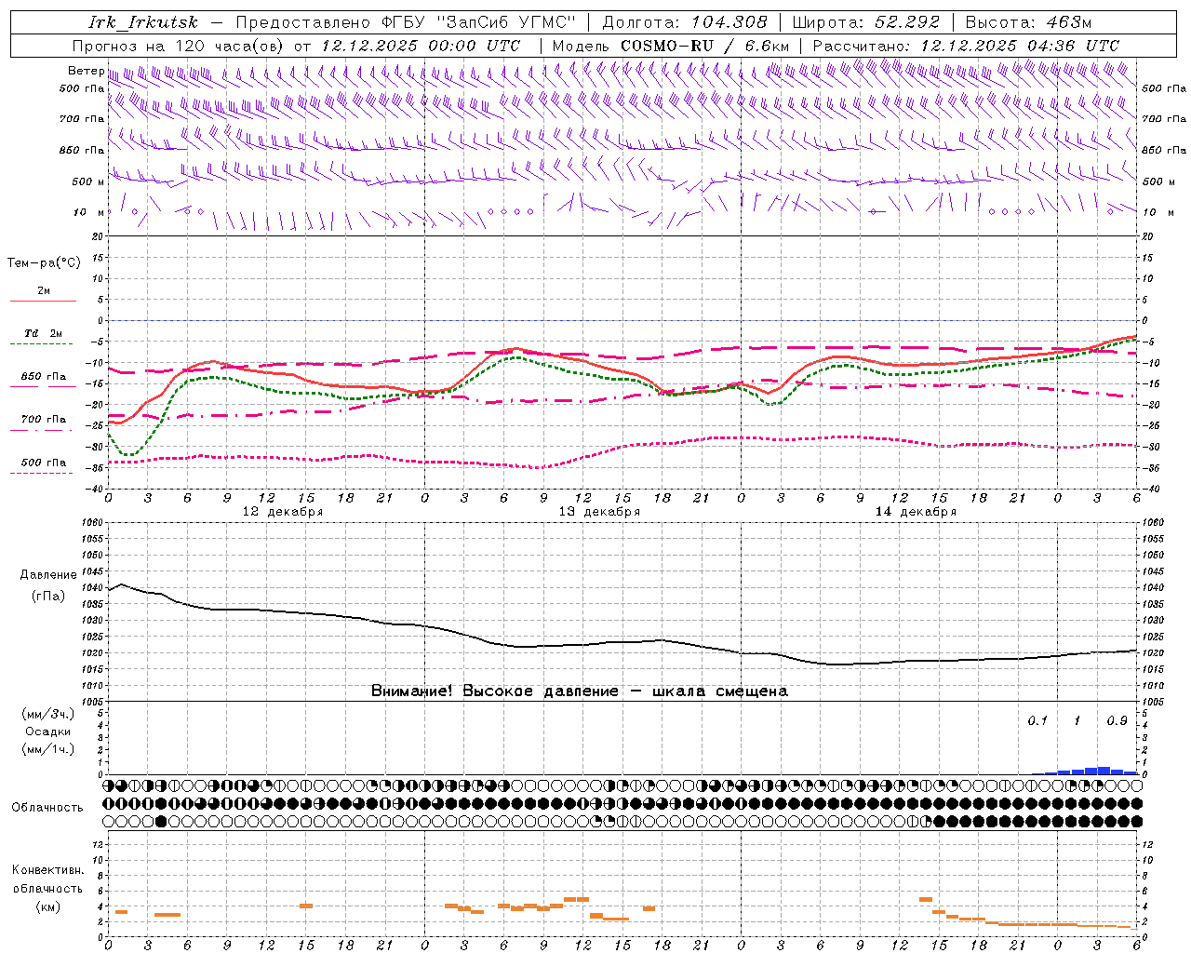
Task: Click the Внимание! Высокое давление warning text
Action: coord(579,691)
